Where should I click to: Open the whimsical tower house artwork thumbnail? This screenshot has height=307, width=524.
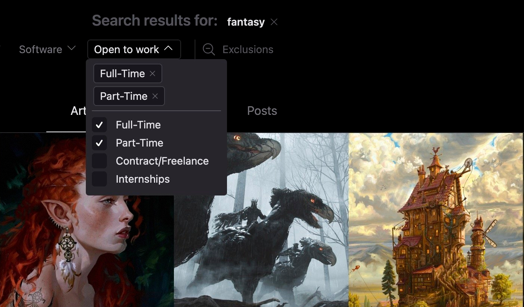(x=436, y=220)
